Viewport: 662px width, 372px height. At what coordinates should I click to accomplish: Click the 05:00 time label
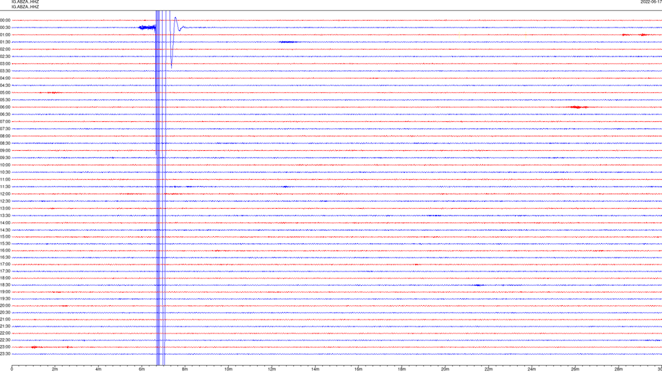point(5,92)
